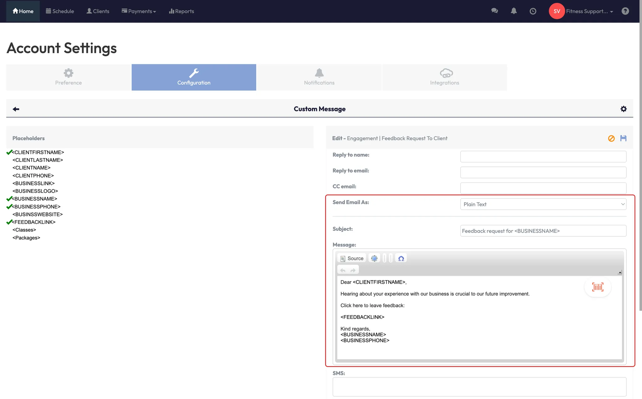Viewport: 642px width, 399px height.
Task: Click the Maximize editor icon
Action: (374, 258)
